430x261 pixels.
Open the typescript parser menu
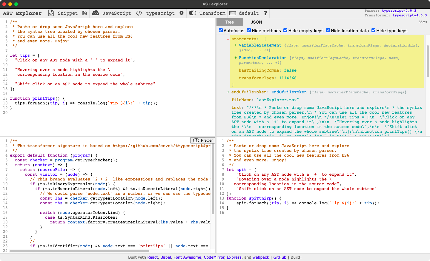tap(160, 13)
